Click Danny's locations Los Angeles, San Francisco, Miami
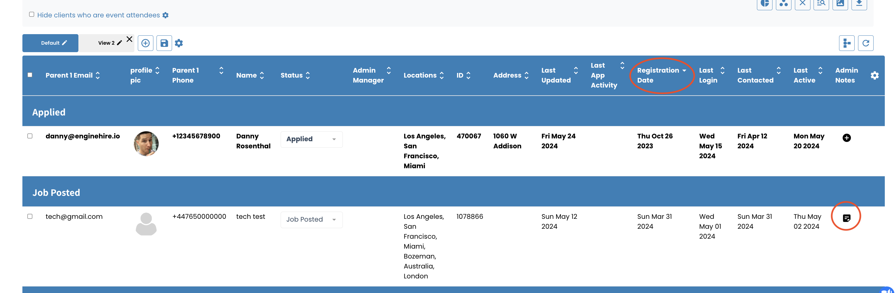The width and height of the screenshot is (896, 293). click(x=424, y=151)
